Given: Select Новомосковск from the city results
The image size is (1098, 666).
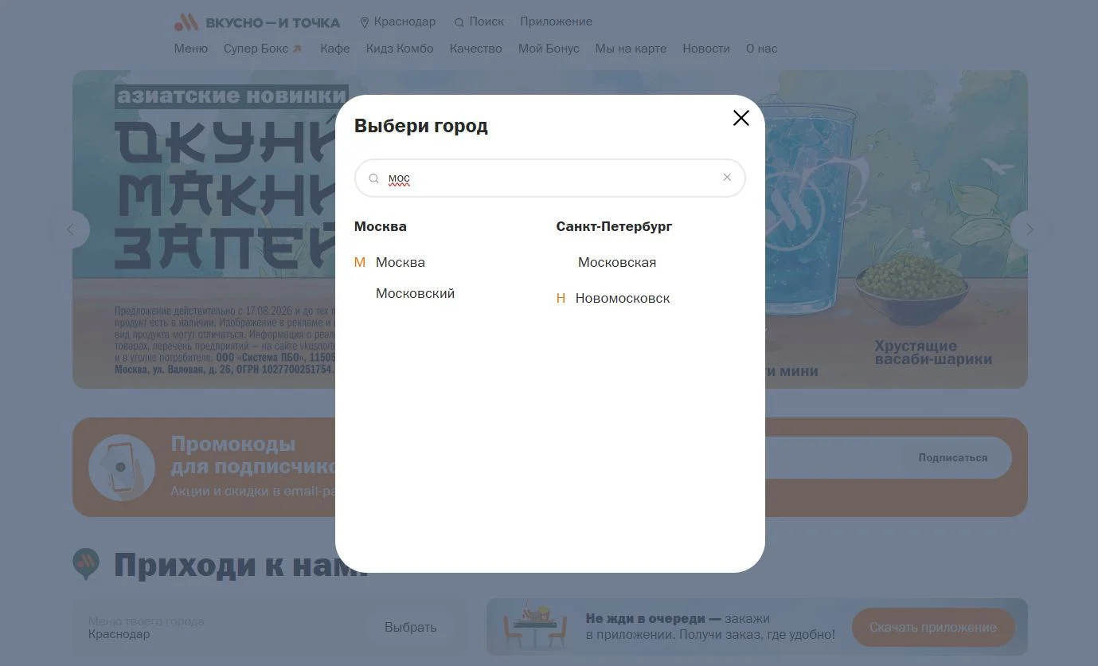Looking at the screenshot, I should 623,298.
